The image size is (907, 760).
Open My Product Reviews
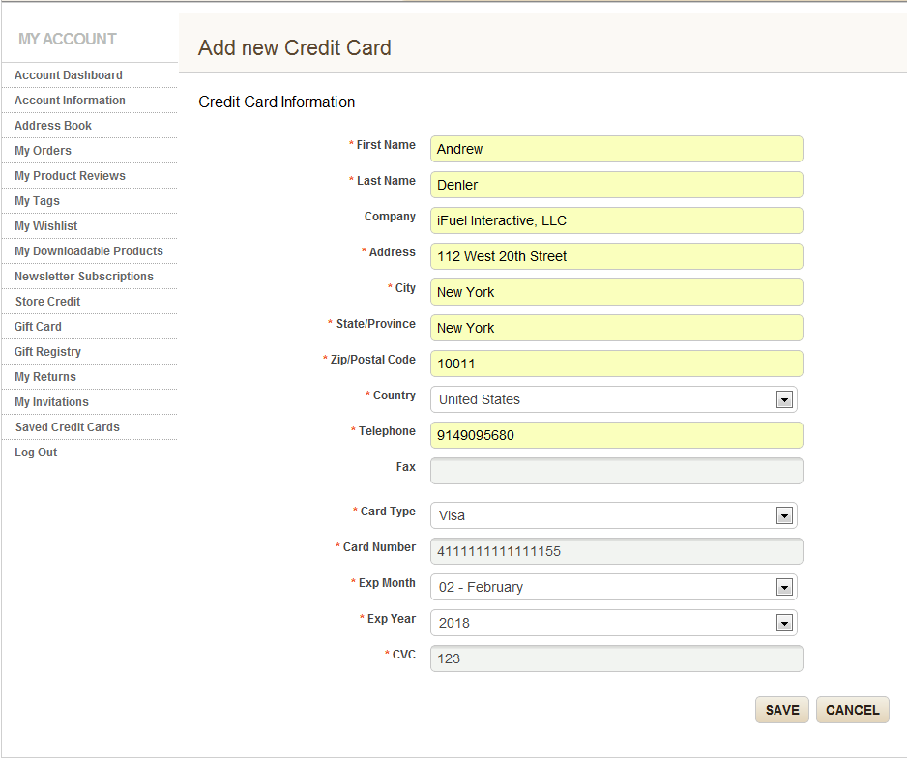click(70, 176)
